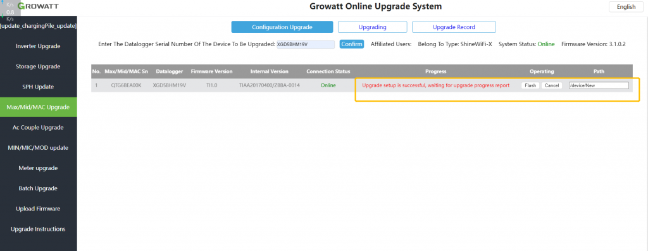Change language via English button
The image size is (648, 251).
626,6
